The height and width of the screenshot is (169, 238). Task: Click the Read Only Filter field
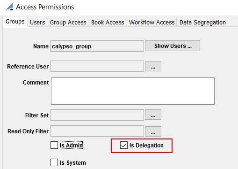(97, 131)
